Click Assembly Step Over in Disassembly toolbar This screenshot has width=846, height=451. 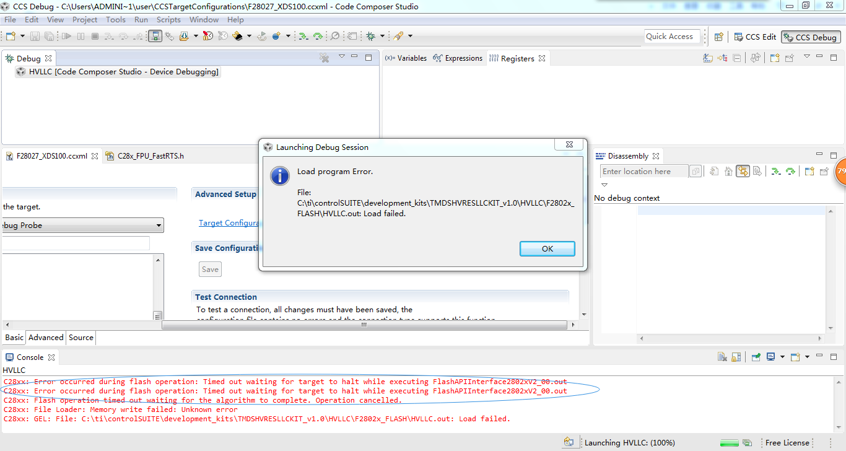tap(790, 171)
